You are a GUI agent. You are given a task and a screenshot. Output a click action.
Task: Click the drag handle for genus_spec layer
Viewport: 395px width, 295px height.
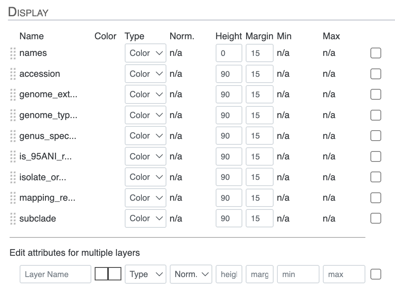(13, 136)
